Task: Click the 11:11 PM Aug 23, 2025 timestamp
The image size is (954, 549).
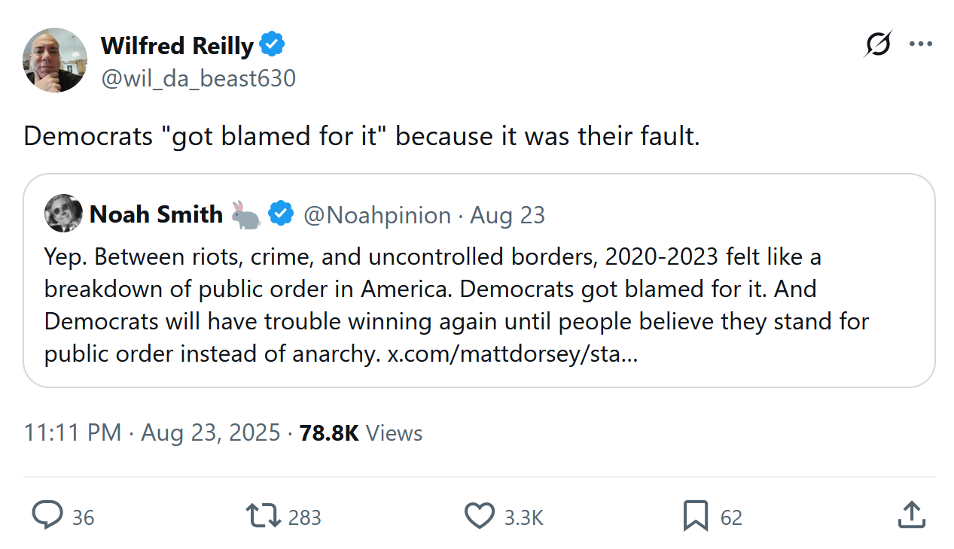Action: [151, 433]
